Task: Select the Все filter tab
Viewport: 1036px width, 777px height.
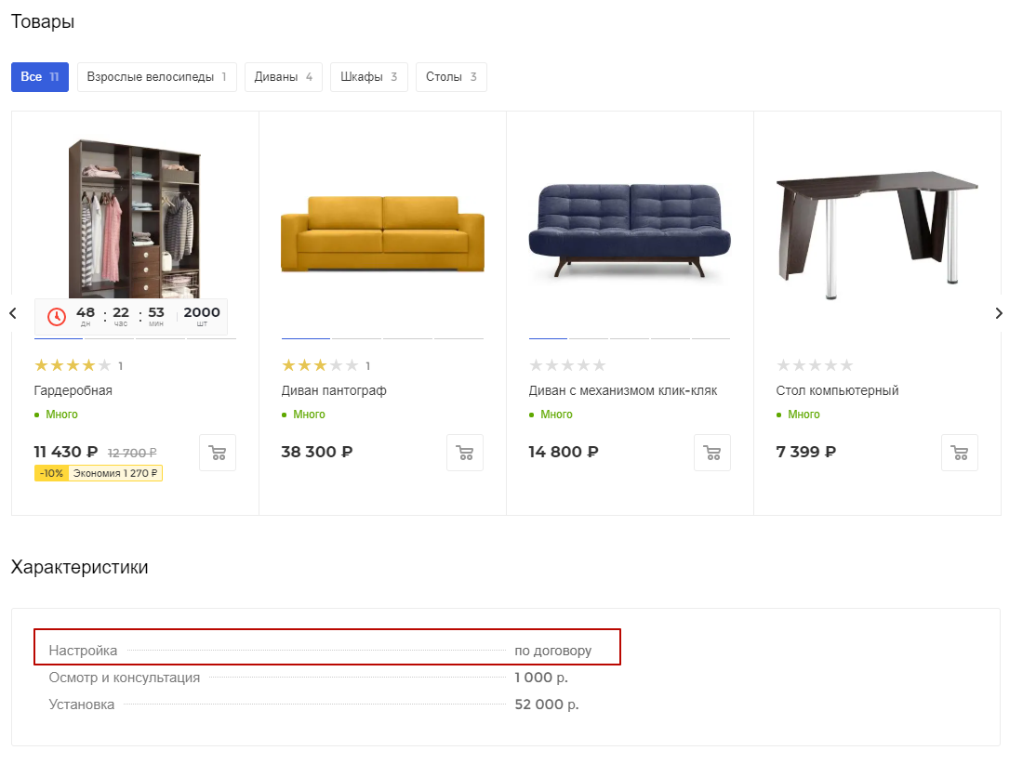Action: 40,77
